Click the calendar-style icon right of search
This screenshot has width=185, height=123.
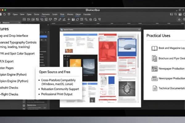[x=180, y=14]
